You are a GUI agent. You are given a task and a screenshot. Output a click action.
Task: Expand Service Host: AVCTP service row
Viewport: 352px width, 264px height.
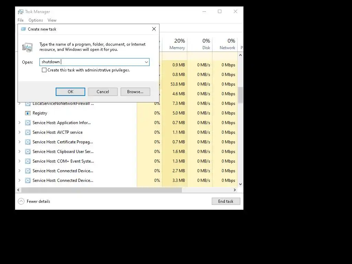click(x=20, y=132)
